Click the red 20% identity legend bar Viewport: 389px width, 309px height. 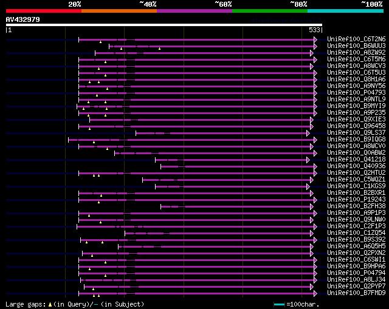coord(44,11)
